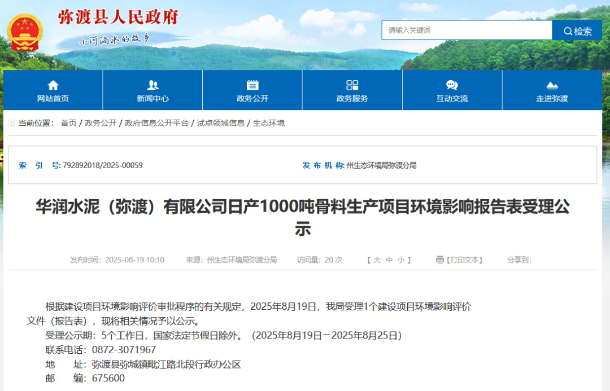
Task: Click the grid icon above 政务服务
Action: [352, 85]
